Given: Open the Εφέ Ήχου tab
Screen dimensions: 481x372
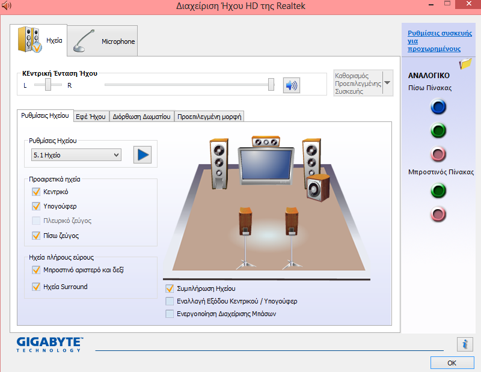Looking at the screenshot, I should [91, 117].
